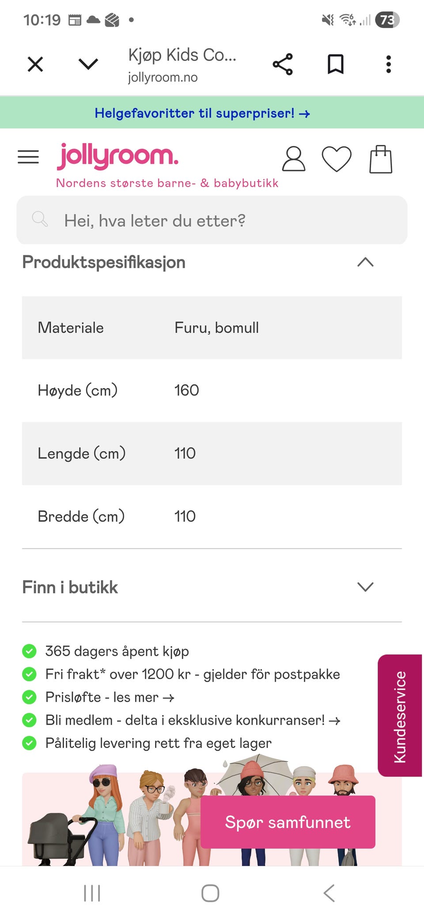424x919 pixels.
Task: Open the three-dot browser options menu
Action: click(389, 65)
